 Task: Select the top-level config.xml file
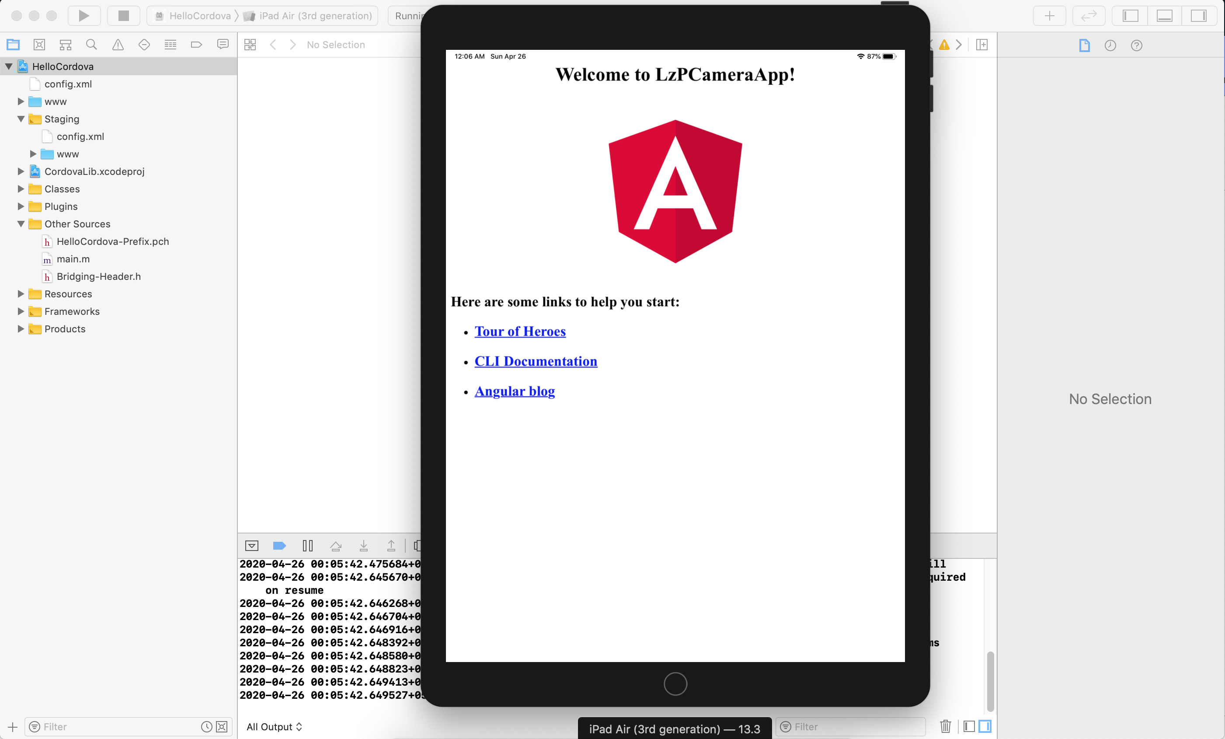(68, 84)
